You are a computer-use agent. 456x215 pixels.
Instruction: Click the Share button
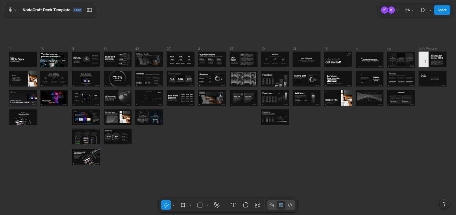coord(442,10)
